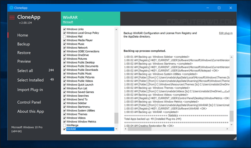Uncheck the WinRAR checkbox
Viewport: 251px width, 148px height.
(64, 129)
